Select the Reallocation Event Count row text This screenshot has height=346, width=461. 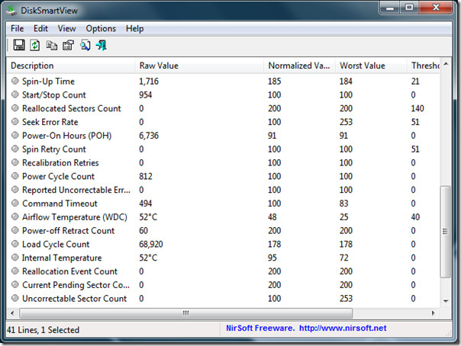coord(69,271)
